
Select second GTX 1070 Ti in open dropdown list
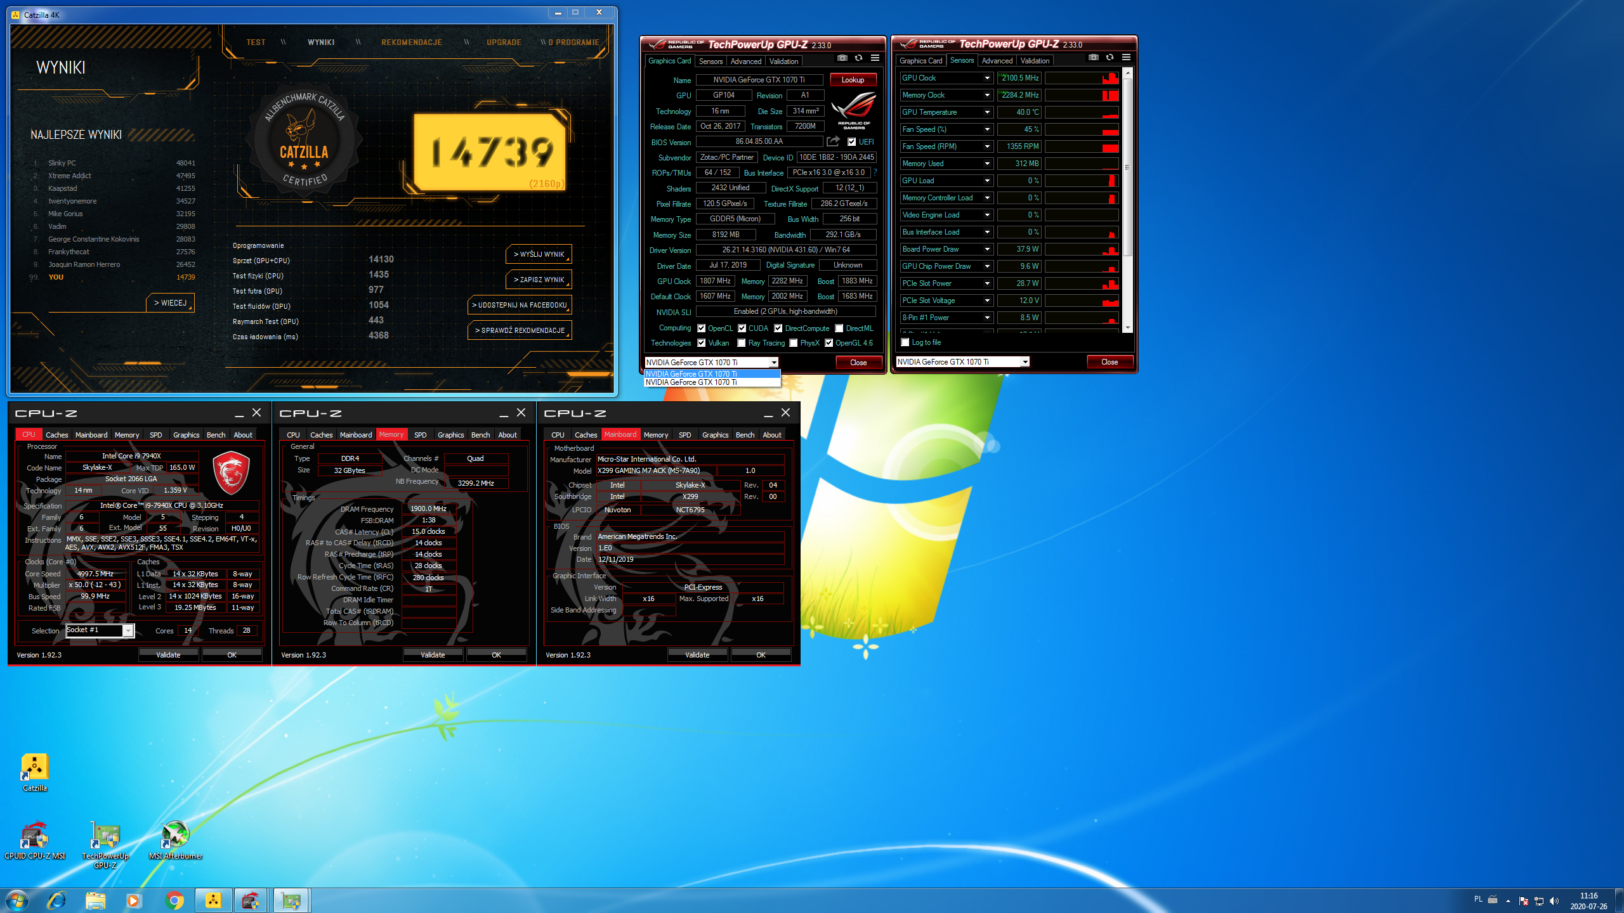(712, 382)
